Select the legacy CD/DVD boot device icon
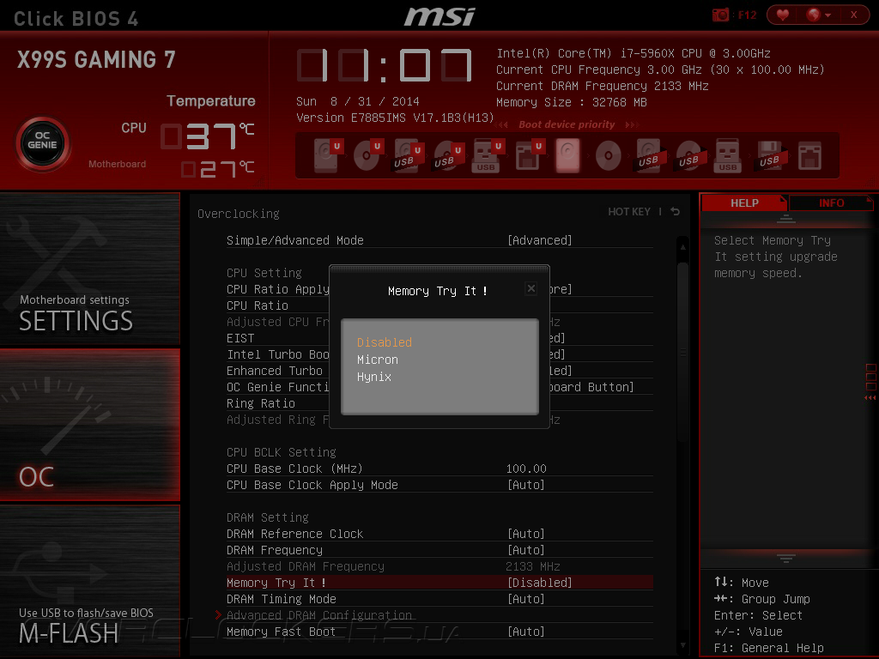The image size is (879, 659). click(609, 155)
